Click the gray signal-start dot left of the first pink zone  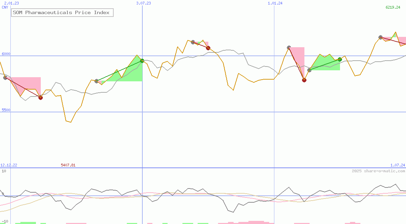(x=5, y=78)
